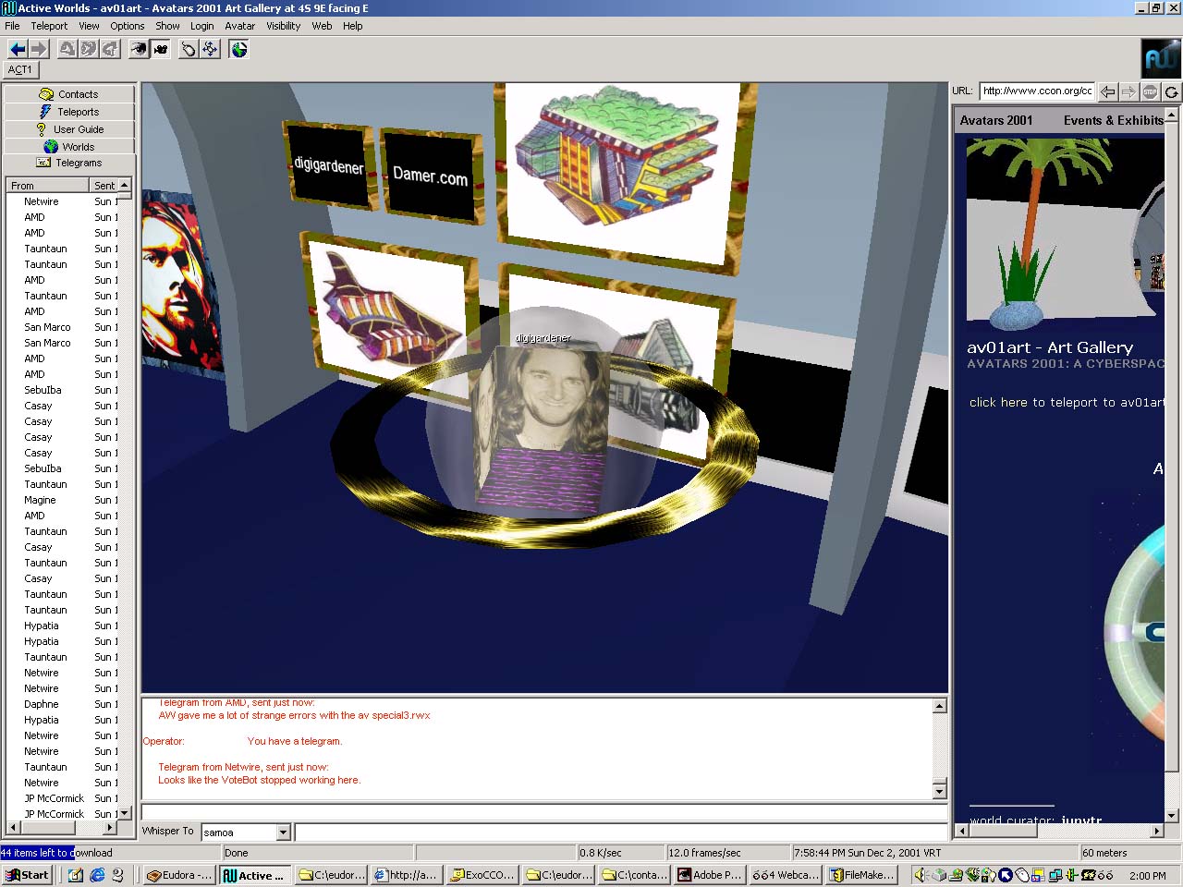
Task: Open the Contacts tab
Action: pos(69,94)
